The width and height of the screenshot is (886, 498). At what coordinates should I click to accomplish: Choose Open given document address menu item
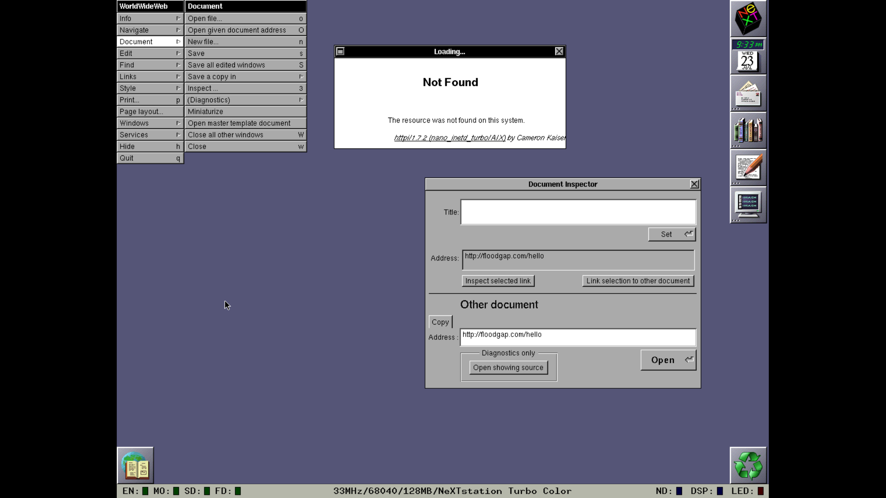(245, 30)
